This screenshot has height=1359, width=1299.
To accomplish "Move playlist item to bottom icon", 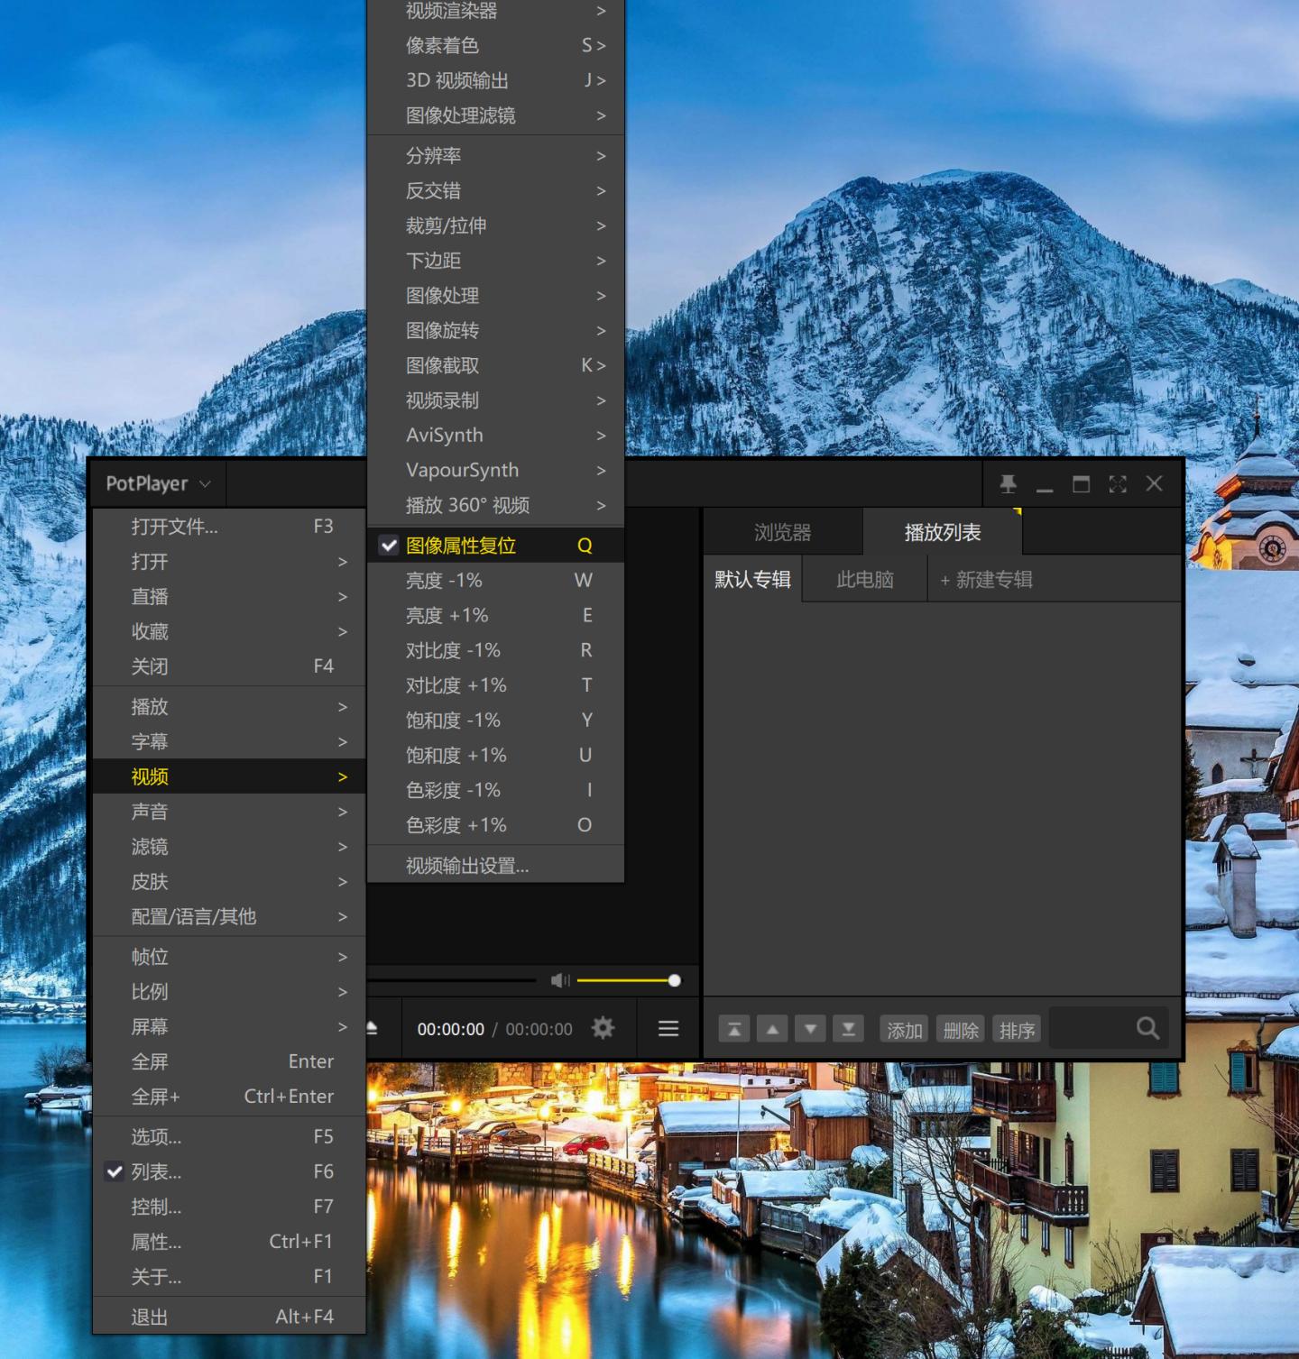I will (848, 1029).
